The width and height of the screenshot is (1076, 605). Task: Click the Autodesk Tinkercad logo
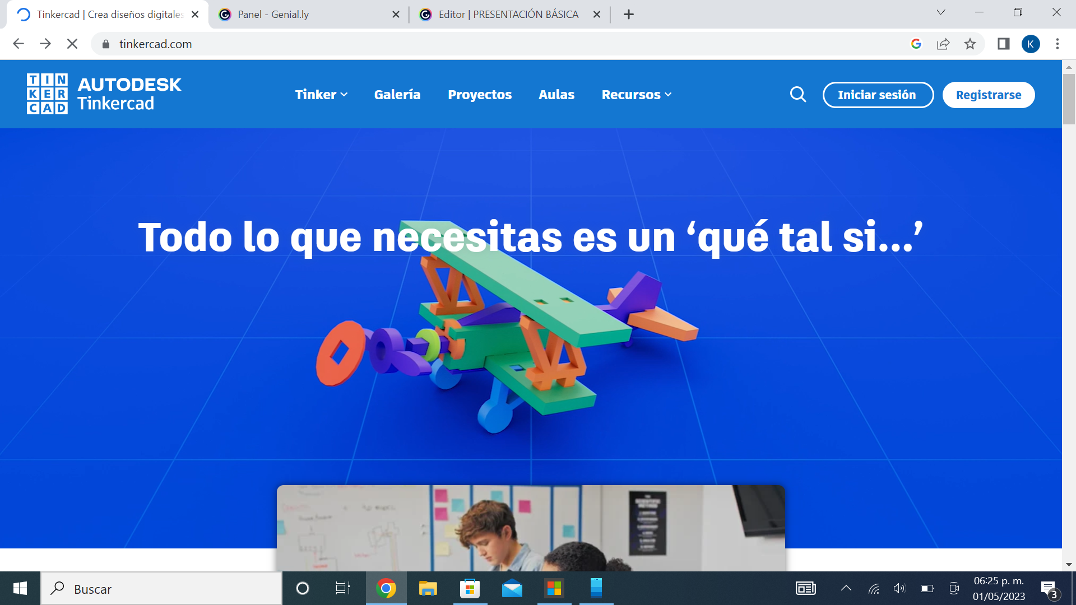point(104,94)
